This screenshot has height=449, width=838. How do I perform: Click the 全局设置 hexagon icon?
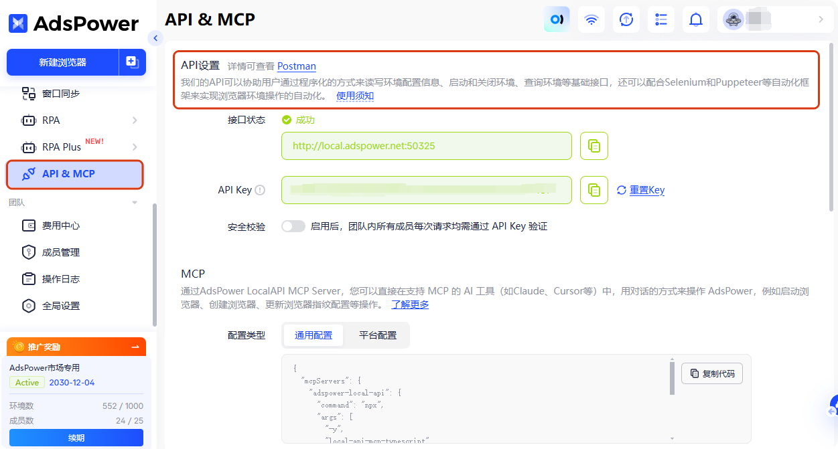coord(29,306)
